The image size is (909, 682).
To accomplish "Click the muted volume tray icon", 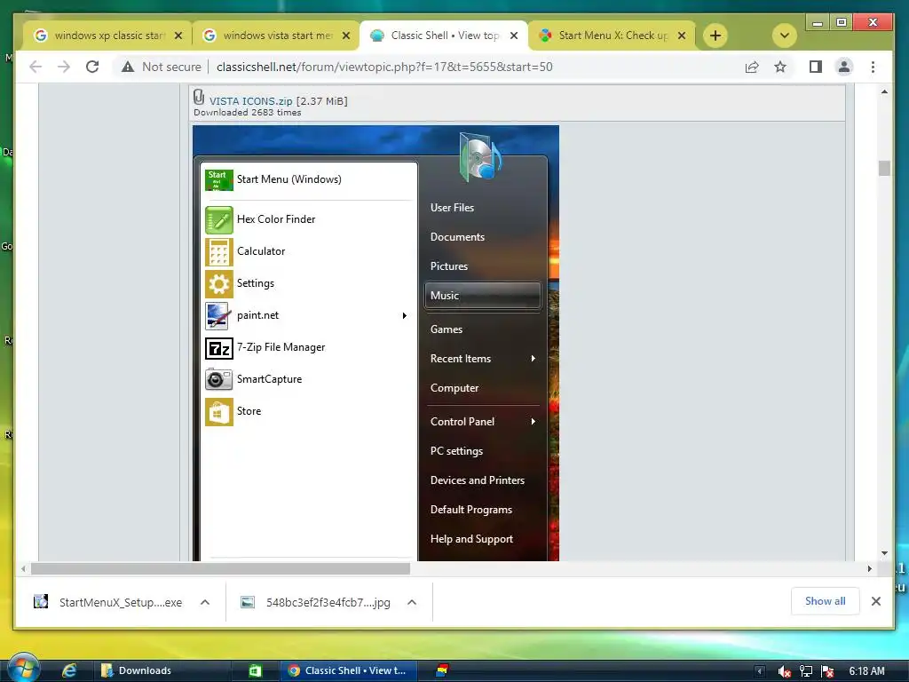I will click(785, 671).
